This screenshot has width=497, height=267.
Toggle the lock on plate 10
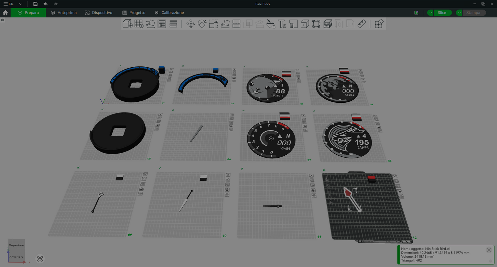pyautogui.click(x=227, y=189)
